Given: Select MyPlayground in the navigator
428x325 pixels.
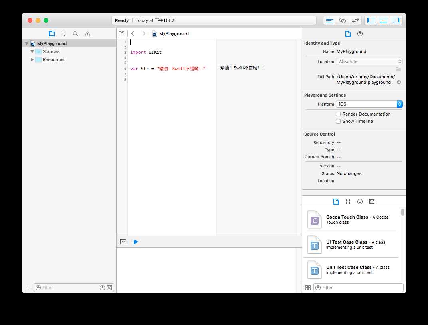Looking at the screenshot, I should tap(69, 43).
